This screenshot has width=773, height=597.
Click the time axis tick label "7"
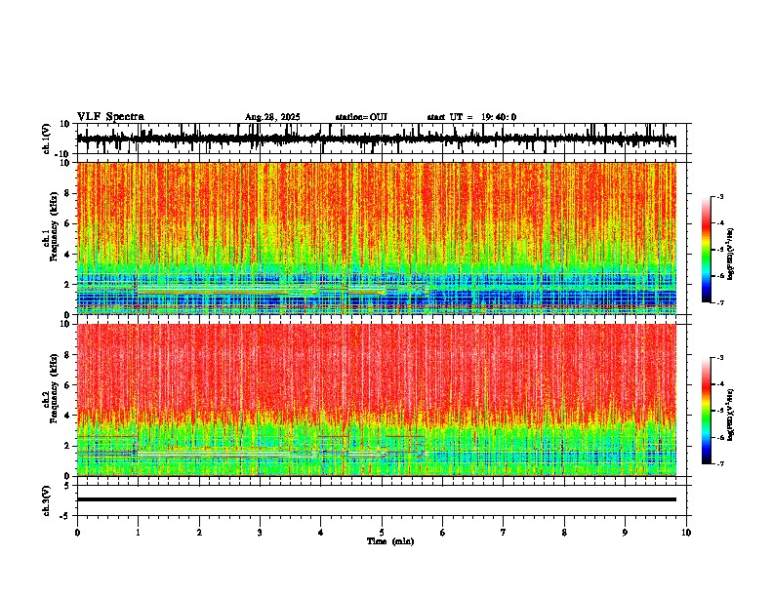504,533
